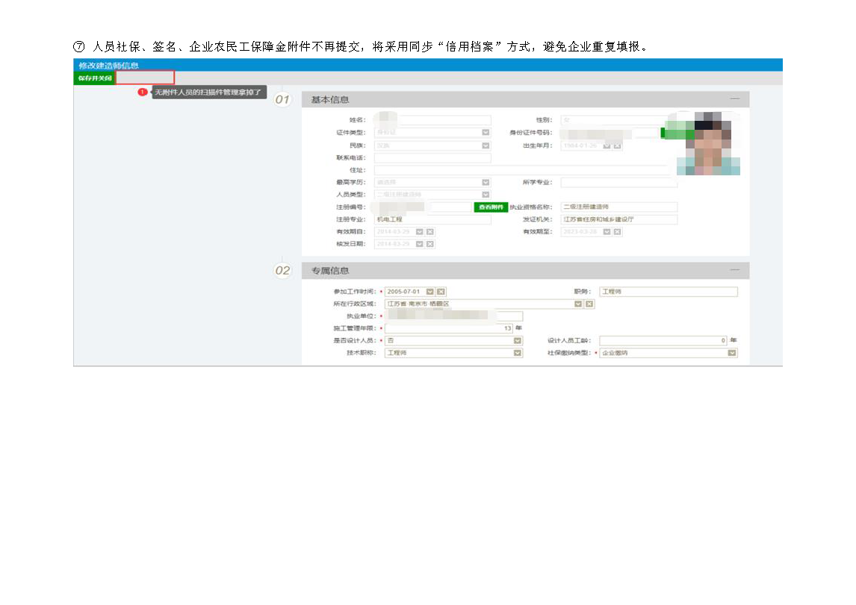Open the 参加工作时间 date picker
856x605 pixels.
429,292
